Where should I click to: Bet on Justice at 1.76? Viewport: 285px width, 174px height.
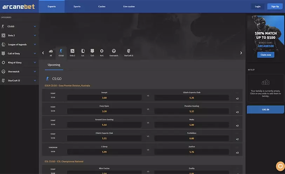pos(191,152)
